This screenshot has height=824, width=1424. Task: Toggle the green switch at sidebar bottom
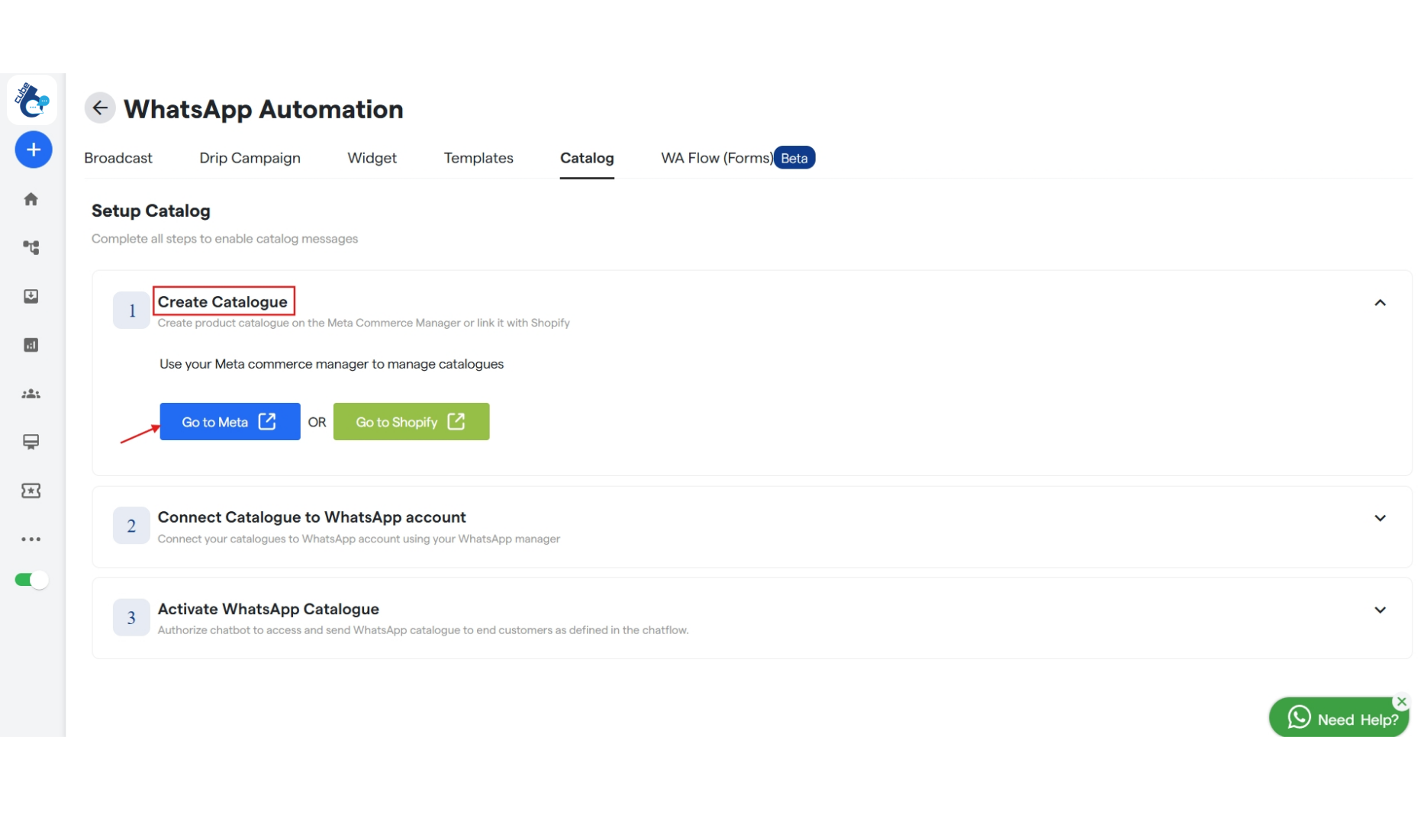(x=31, y=580)
